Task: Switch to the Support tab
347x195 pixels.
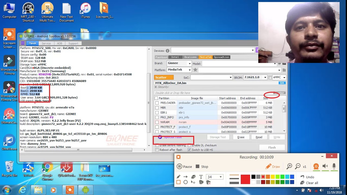Action: [x=73, y=43]
